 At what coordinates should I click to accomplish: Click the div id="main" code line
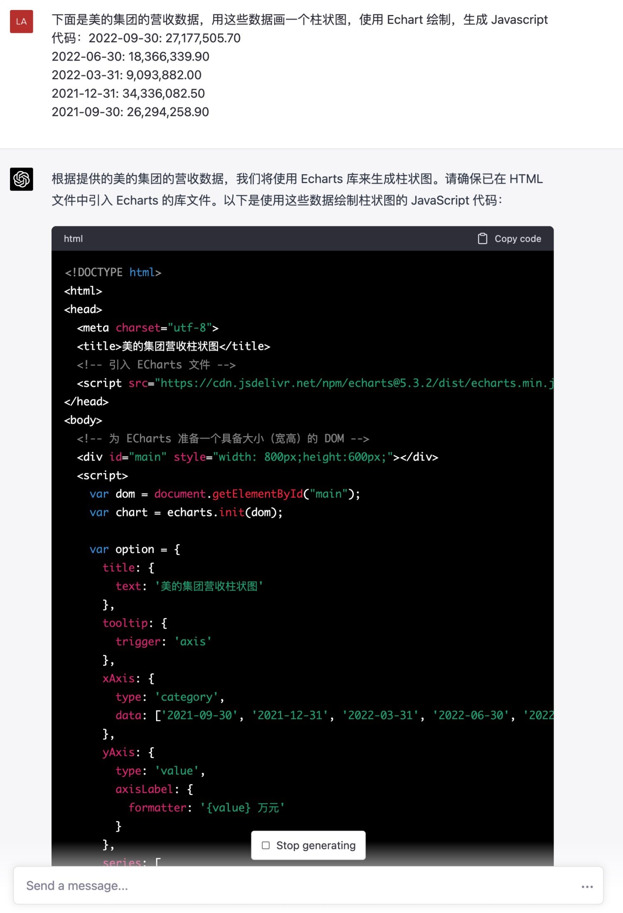(258, 457)
